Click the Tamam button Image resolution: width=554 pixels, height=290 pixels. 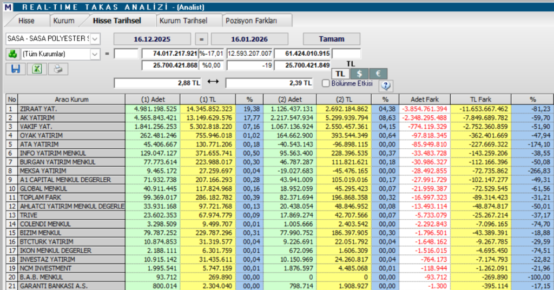pos(332,39)
